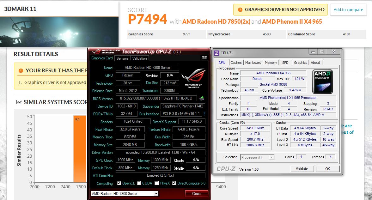Screen dimensions: 372x200
Task: Click the Max TDP value '124 W'
Action: click(299, 79)
